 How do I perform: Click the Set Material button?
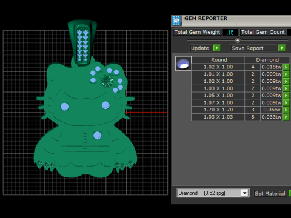[x=270, y=193]
